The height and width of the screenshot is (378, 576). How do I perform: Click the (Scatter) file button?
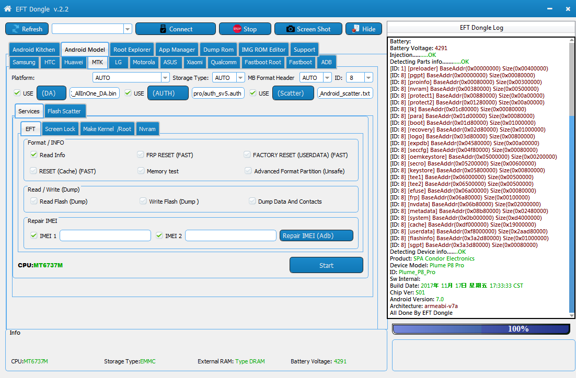click(x=293, y=93)
